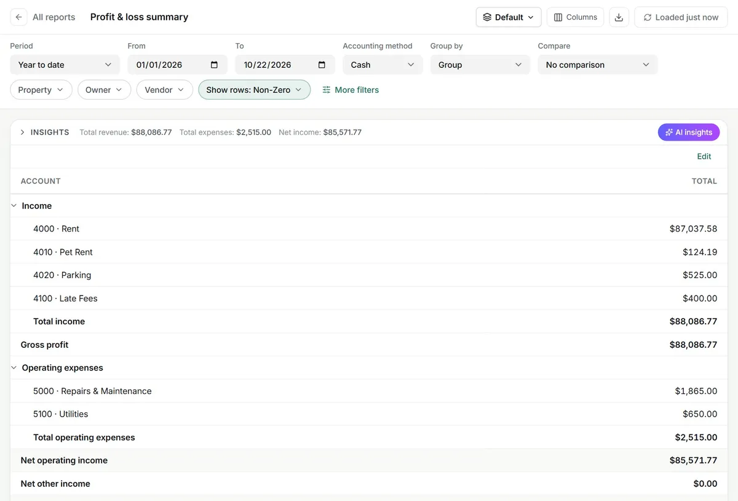Click Total operating expenses label
738x501 pixels.
point(84,438)
